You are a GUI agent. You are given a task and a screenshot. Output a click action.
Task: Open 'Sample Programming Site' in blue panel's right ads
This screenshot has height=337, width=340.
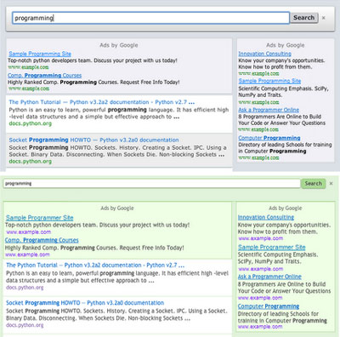269,81
